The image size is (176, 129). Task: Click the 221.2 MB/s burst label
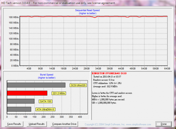pyautogui.click(x=59, y=93)
